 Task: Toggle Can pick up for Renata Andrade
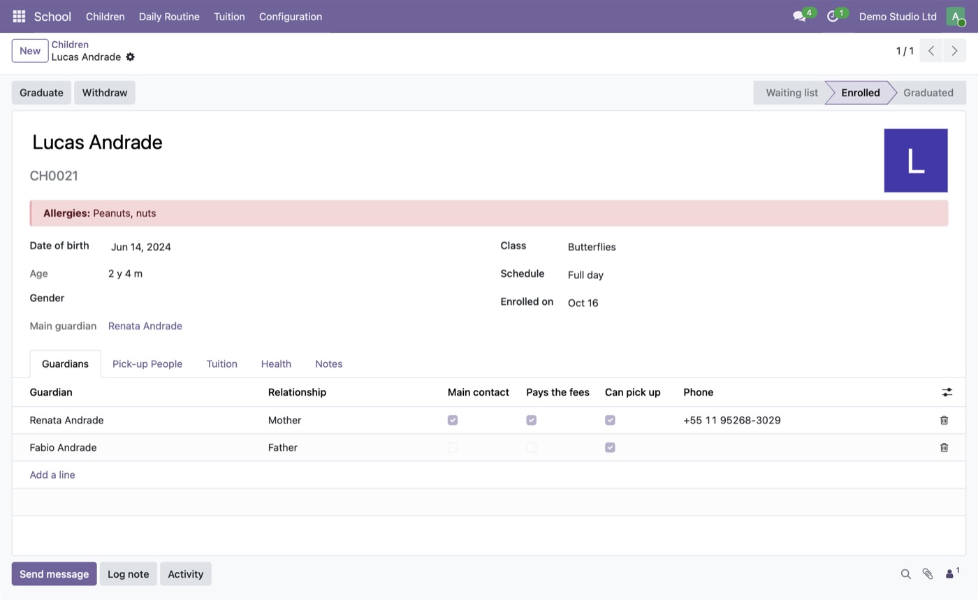(610, 420)
